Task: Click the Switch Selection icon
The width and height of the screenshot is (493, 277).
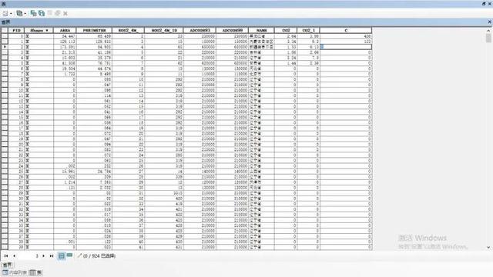Action: click(x=42, y=13)
